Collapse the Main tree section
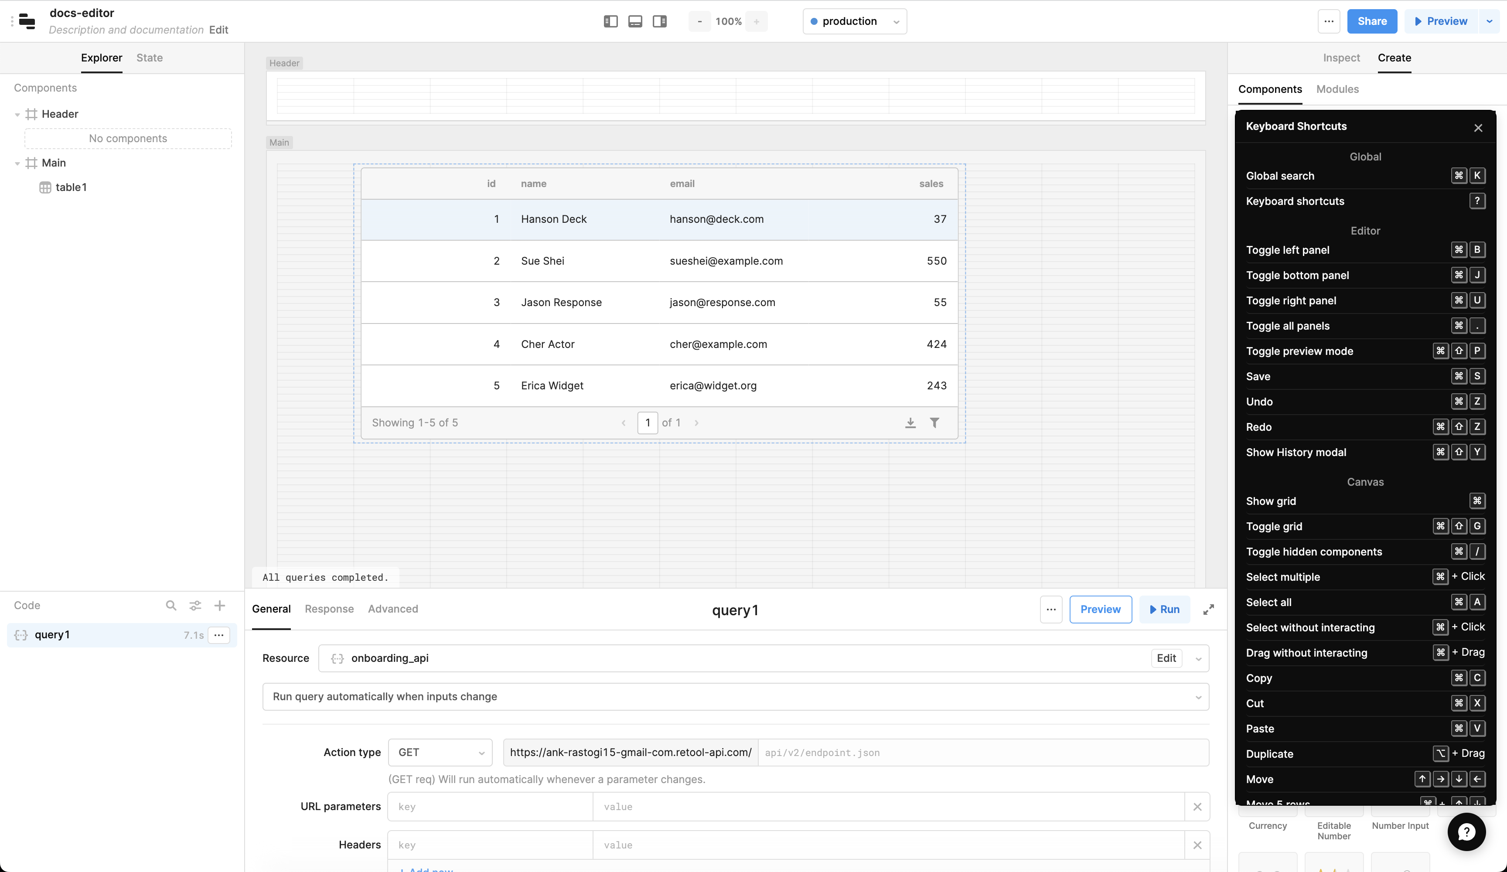 click(x=17, y=163)
